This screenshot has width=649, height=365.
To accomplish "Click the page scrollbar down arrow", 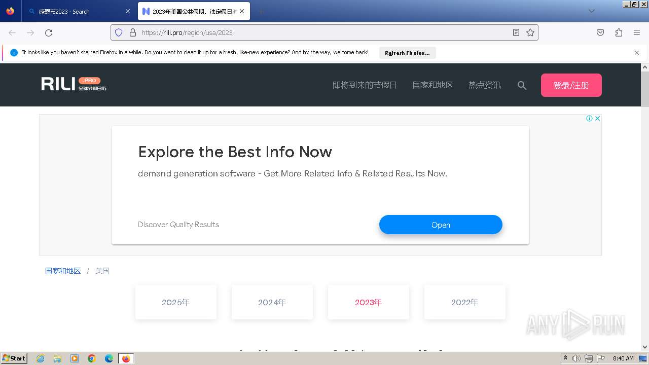I will click(x=645, y=347).
